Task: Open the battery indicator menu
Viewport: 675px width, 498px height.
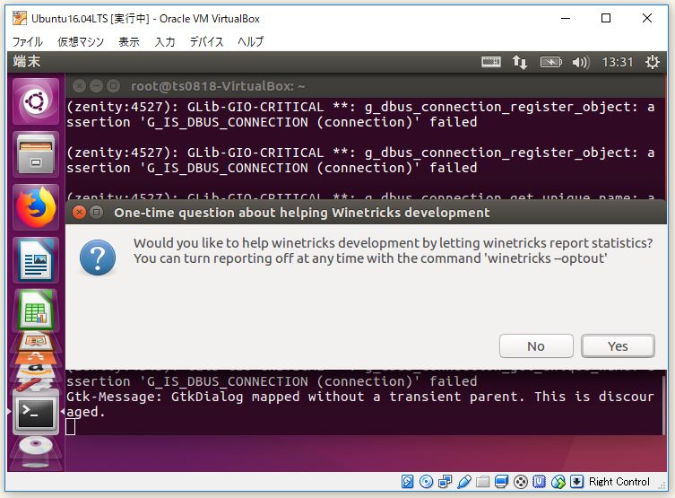Action: (x=551, y=62)
